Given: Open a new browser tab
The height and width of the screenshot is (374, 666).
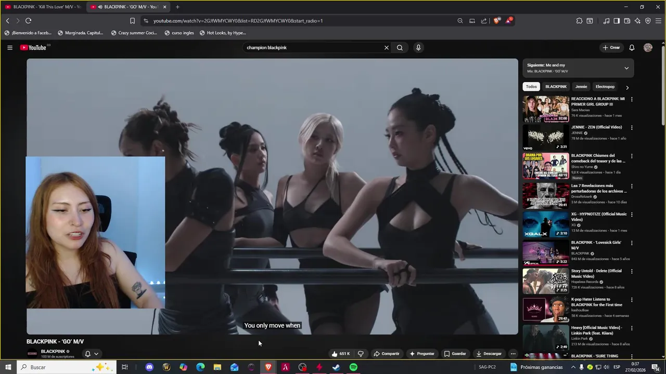Looking at the screenshot, I should (177, 7).
